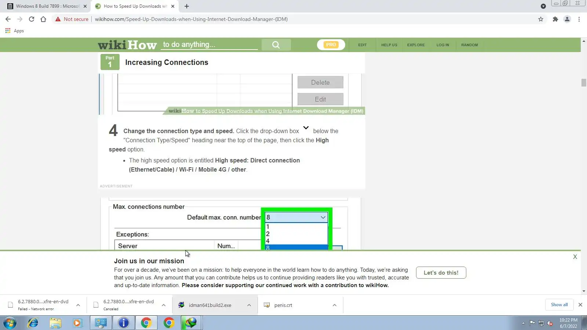Click the wikiHow PRO badge

pos(331,45)
